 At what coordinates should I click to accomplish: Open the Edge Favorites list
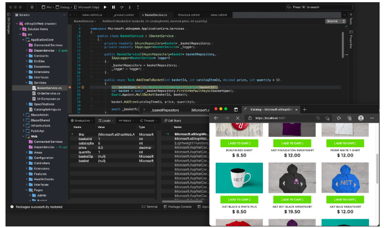(x=339, y=118)
